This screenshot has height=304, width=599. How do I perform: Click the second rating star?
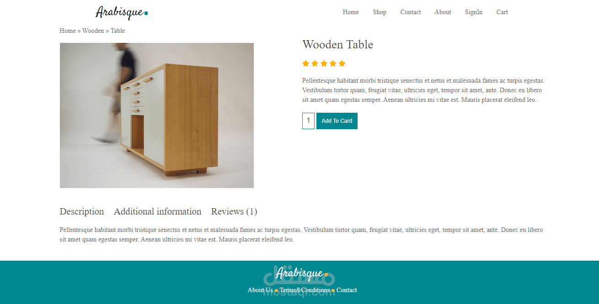pos(315,63)
